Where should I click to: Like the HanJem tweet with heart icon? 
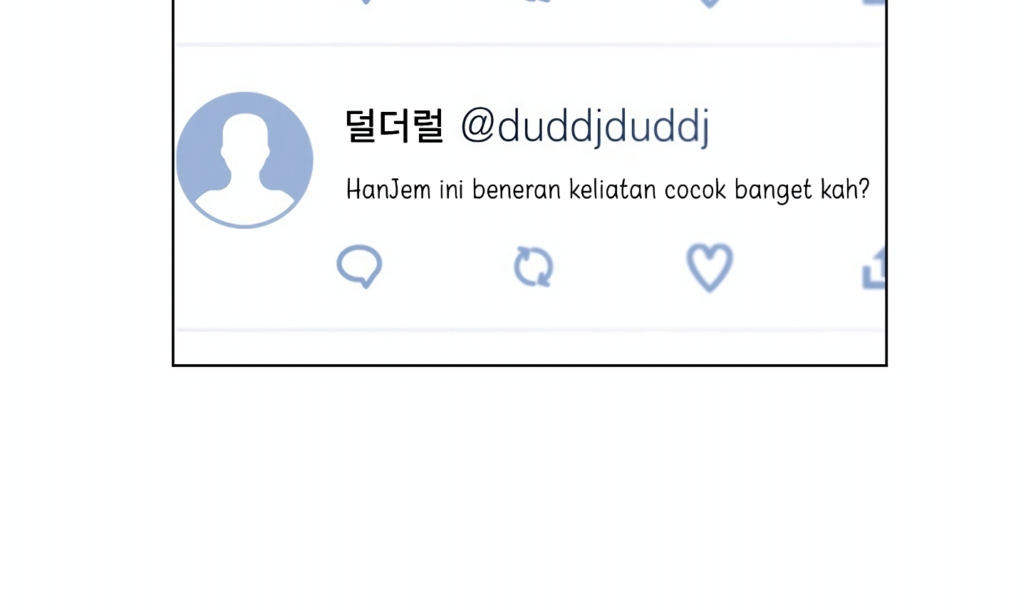[x=710, y=268]
